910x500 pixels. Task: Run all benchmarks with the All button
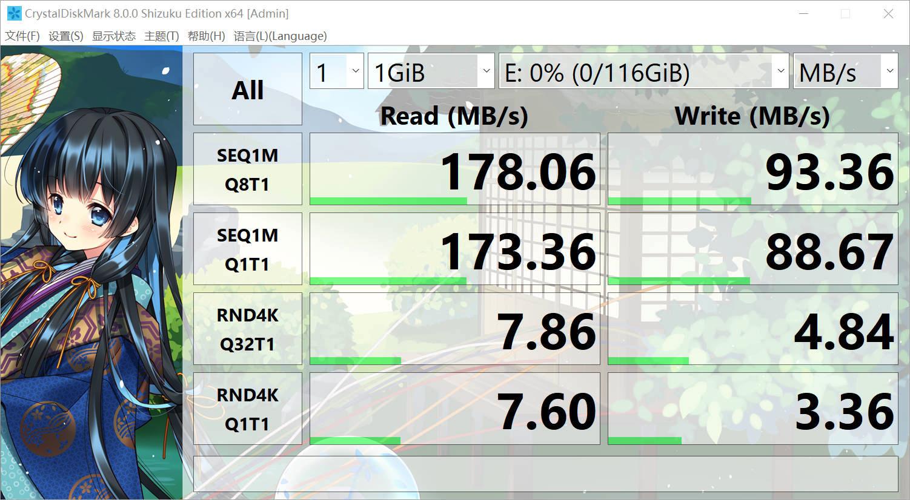point(247,88)
